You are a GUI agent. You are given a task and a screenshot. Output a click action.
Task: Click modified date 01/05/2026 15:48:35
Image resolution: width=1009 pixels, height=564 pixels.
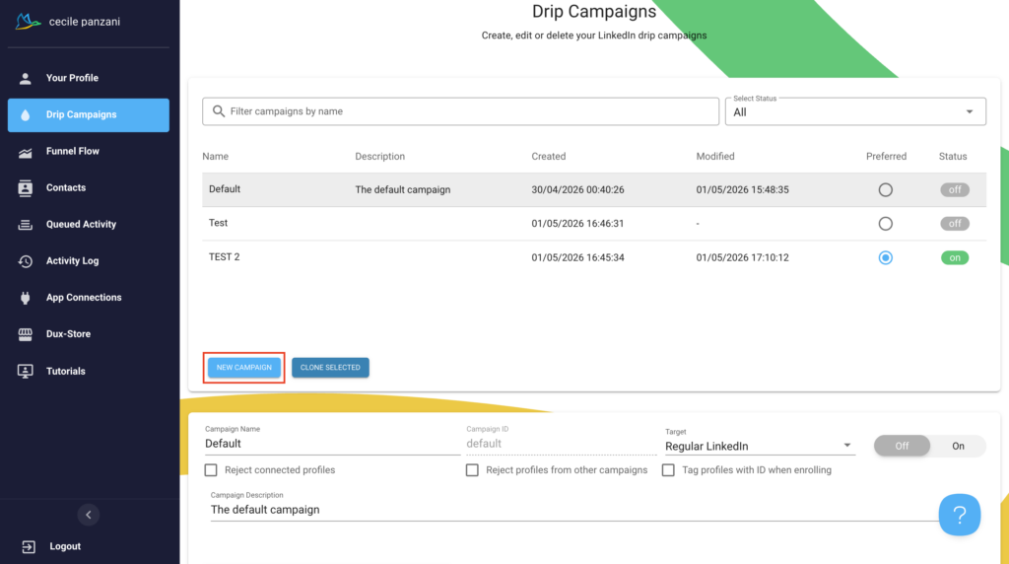click(743, 190)
